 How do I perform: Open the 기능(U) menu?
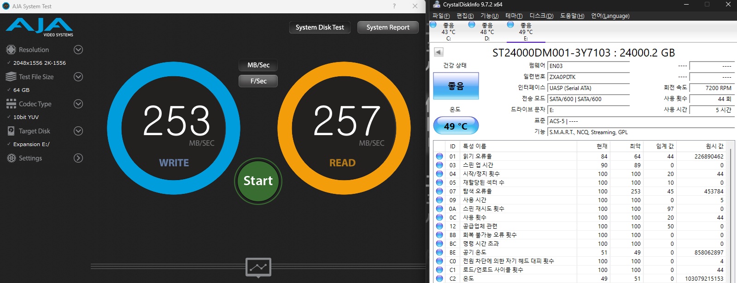click(490, 16)
